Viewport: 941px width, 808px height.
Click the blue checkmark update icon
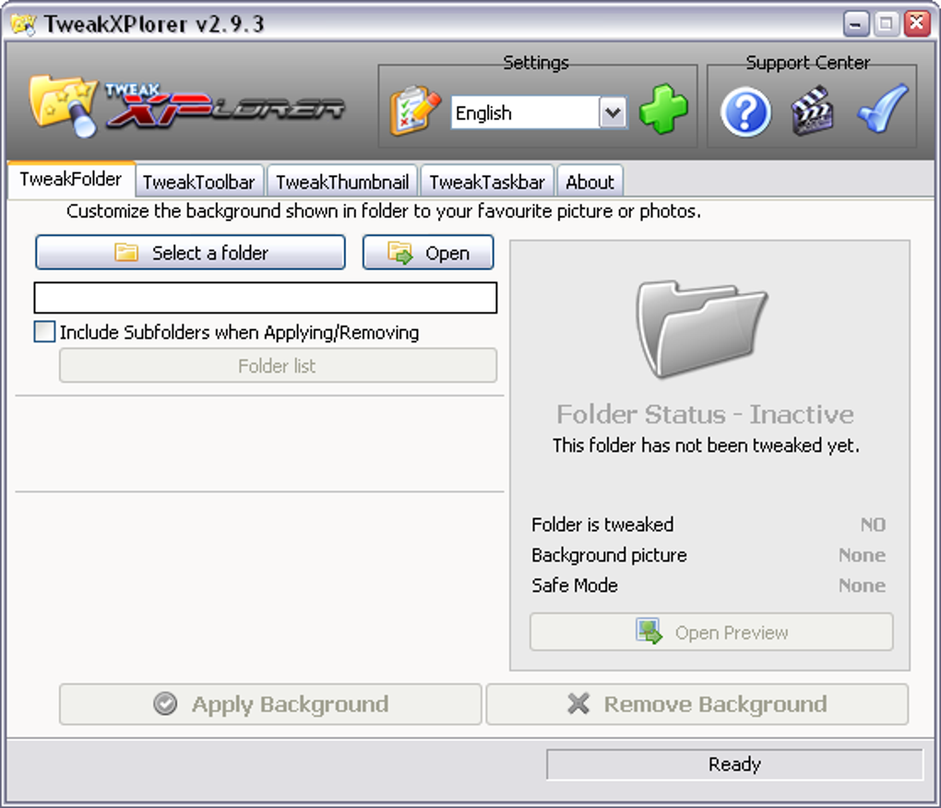click(881, 109)
